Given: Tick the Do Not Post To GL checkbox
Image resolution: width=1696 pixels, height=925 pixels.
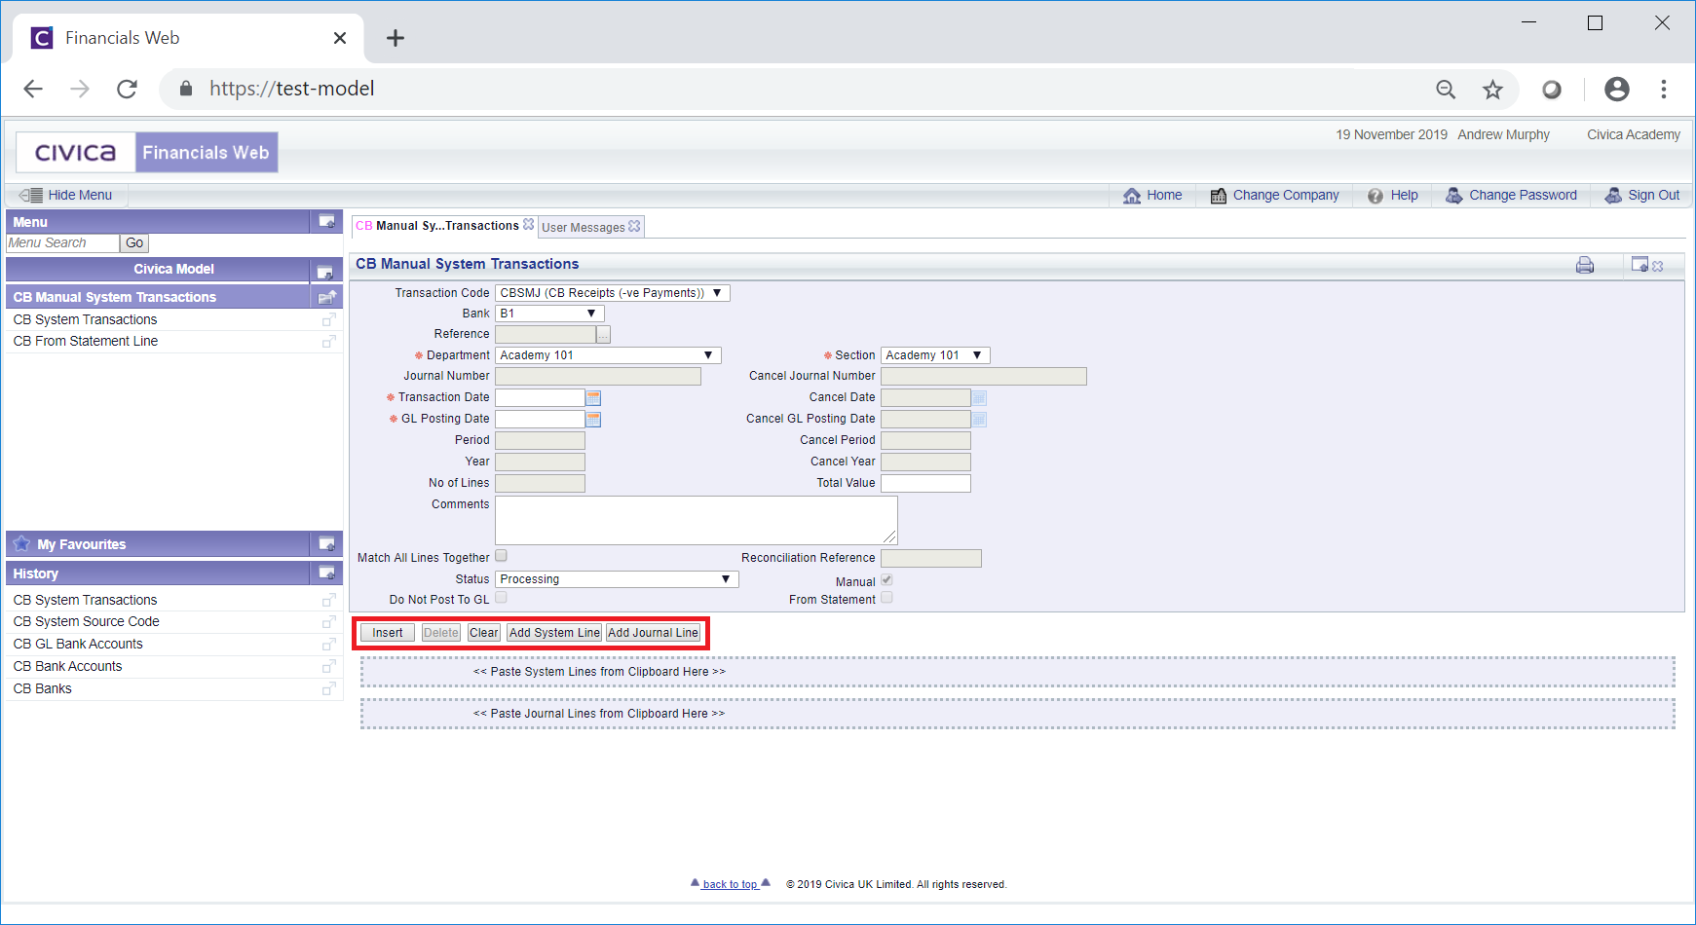Looking at the screenshot, I should 501,598.
